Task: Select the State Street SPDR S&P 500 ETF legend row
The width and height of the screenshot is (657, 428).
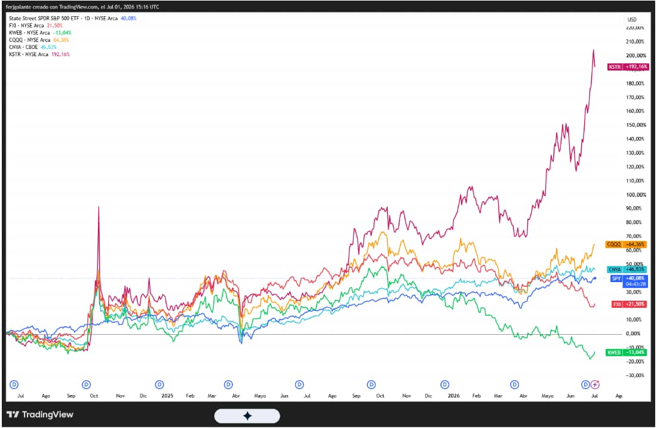Action: (x=72, y=19)
